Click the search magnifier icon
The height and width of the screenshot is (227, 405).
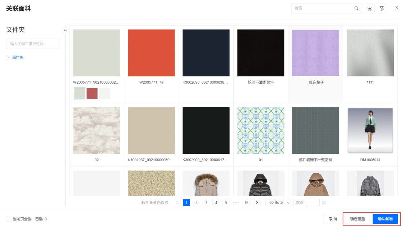356,8
